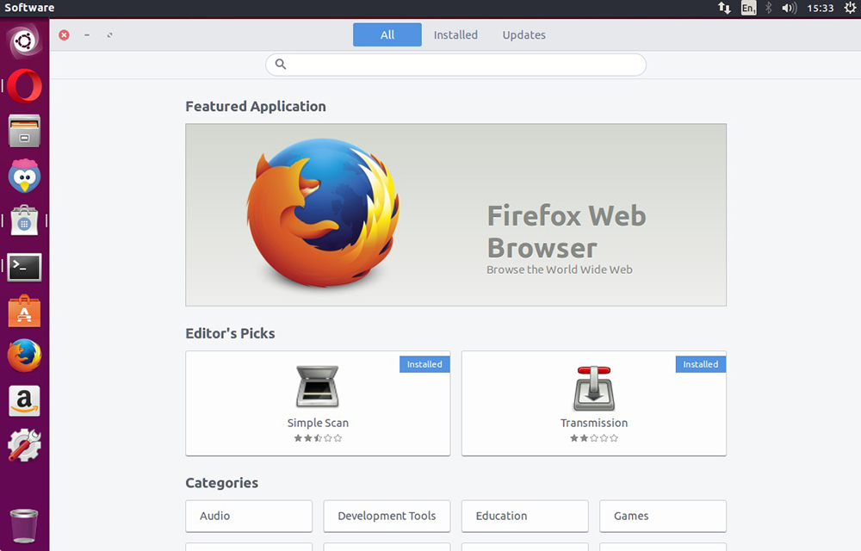Image resolution: width=861 pixels, height=551 pixels.
Task: Open the Updates tab
Action: [x=523, y=34]
